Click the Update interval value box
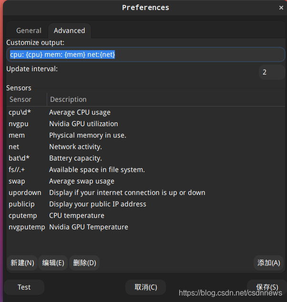 [271, 72]
